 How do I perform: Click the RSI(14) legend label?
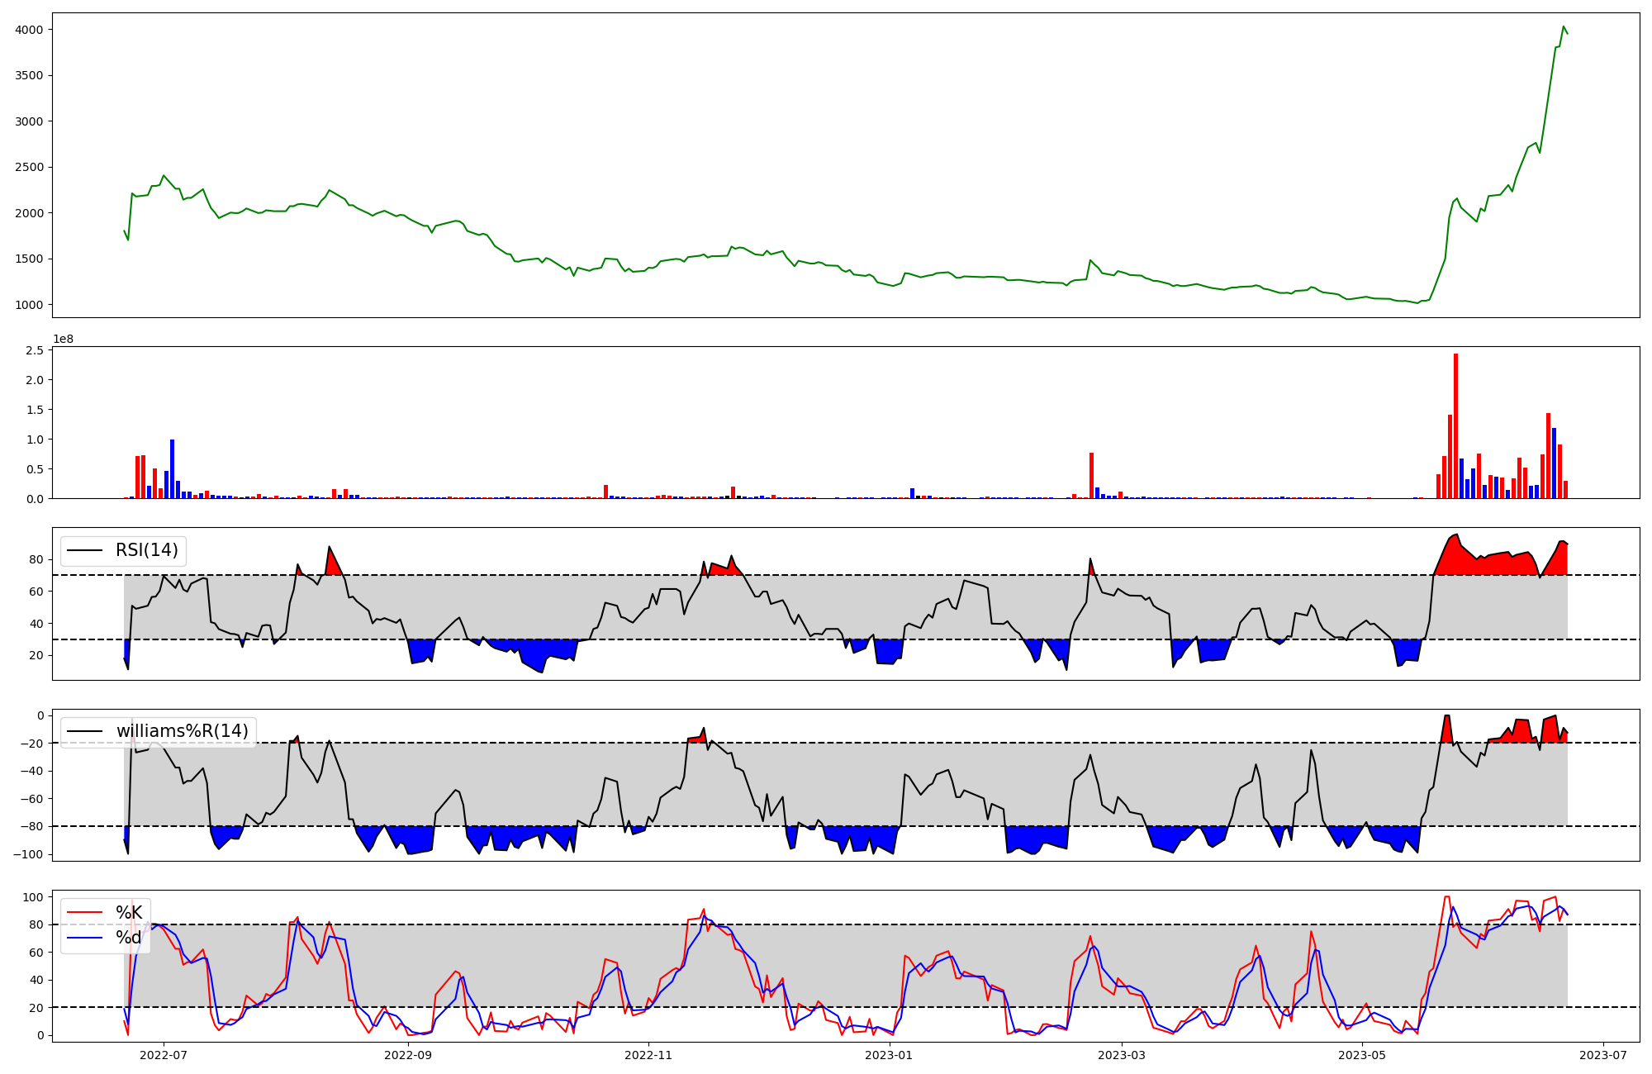[146, 550]
